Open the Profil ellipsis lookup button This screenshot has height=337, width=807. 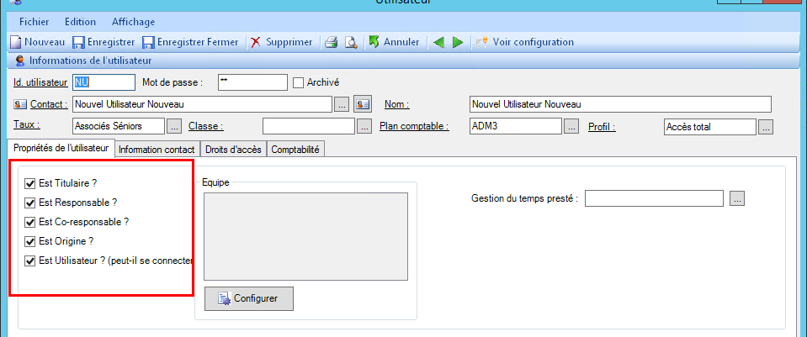[x=765, y=127]
